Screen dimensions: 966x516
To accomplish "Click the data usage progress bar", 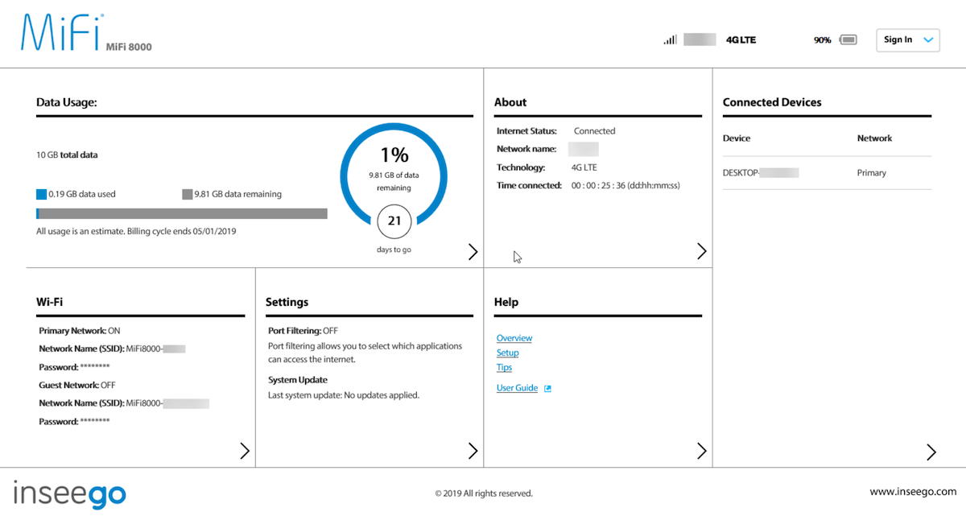I will point(182,214).
